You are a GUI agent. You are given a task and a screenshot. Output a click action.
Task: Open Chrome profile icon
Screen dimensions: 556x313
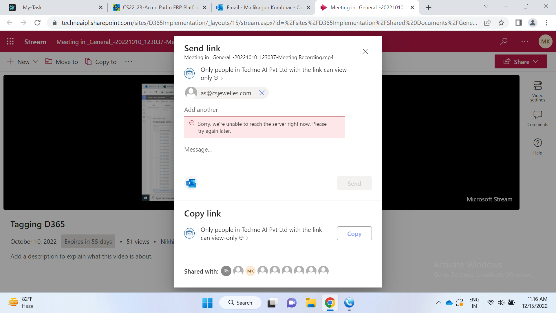tap(533, 23)
